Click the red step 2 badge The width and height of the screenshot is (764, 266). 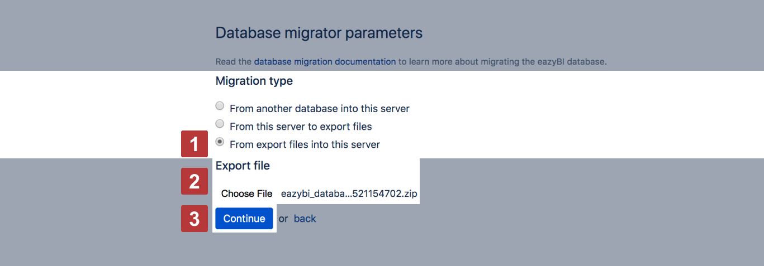194,181
